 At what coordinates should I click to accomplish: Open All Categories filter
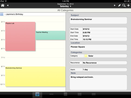tap(65, 10)
